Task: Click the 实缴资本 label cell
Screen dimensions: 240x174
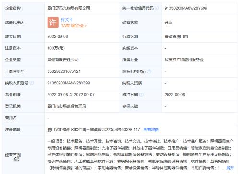Action: 141,48
